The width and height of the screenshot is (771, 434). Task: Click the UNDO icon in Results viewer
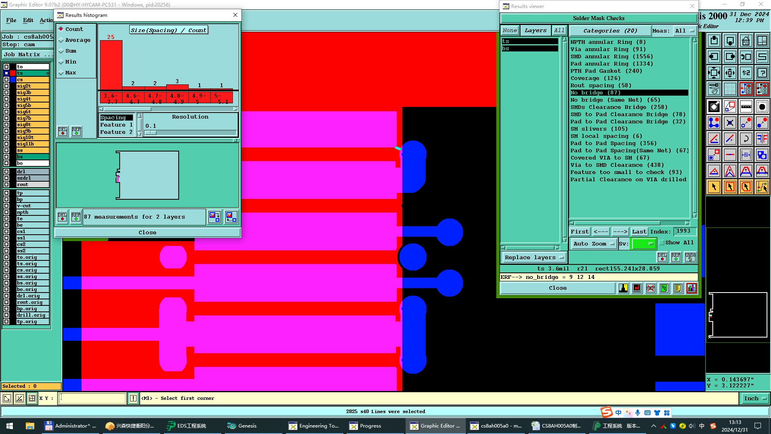point(690,257)
